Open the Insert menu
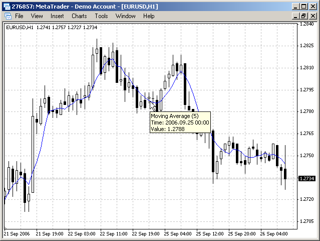Screen dimensions: 320x241 coord(57,16)
